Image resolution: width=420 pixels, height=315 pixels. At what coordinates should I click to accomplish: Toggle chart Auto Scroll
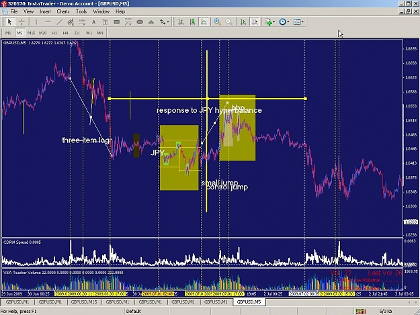[x=243, y=22]
